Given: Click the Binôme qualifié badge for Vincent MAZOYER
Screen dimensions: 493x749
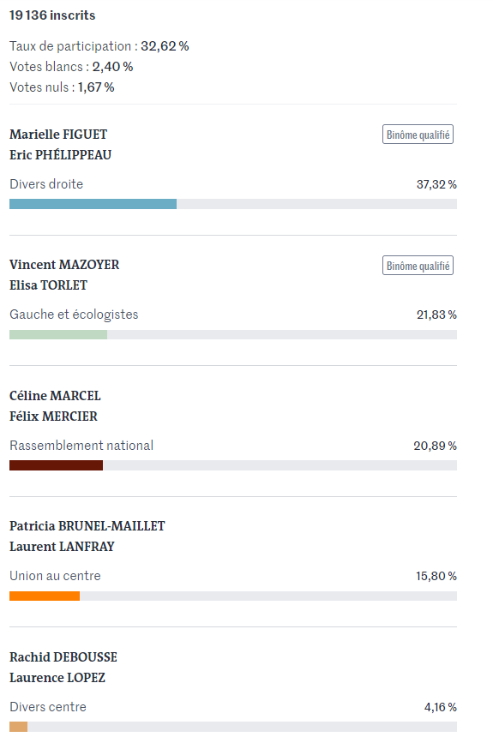Looking at the screenshot, I should (418, 266).
